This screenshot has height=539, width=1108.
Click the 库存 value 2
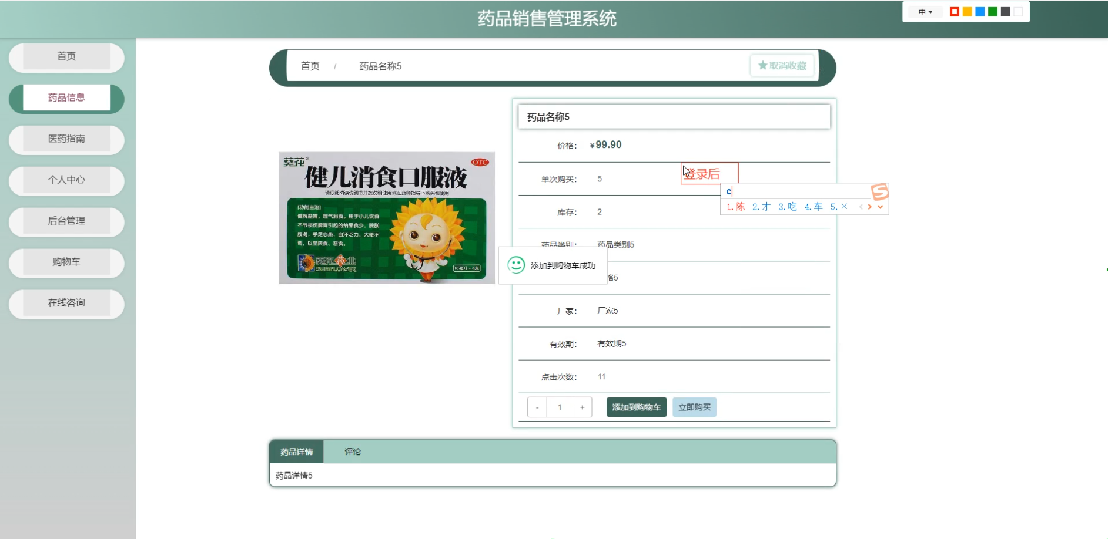[600, 212]
